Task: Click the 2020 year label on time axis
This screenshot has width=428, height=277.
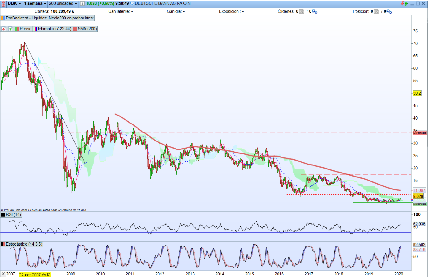Action: coord(398,274)
